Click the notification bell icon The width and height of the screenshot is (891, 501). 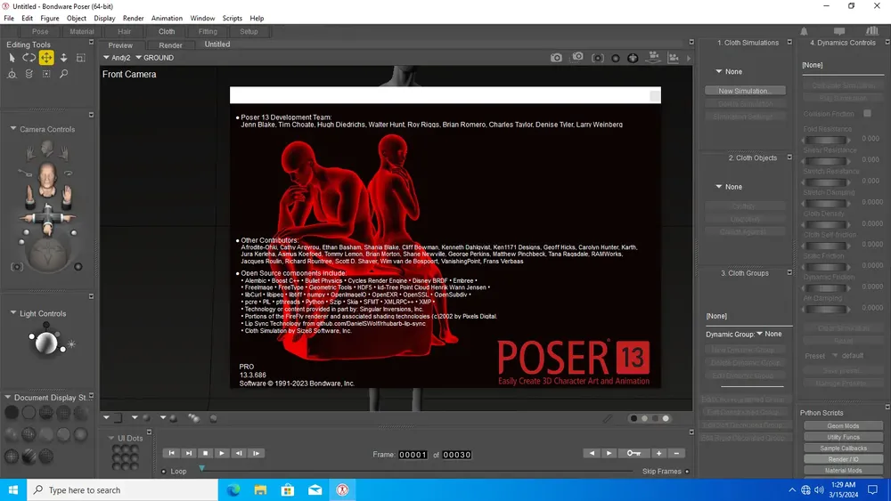coord(804,31)
